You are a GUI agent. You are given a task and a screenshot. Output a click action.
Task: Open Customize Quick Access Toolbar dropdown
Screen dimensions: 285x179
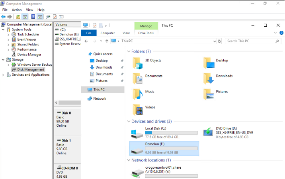click(x=106, y=26)
